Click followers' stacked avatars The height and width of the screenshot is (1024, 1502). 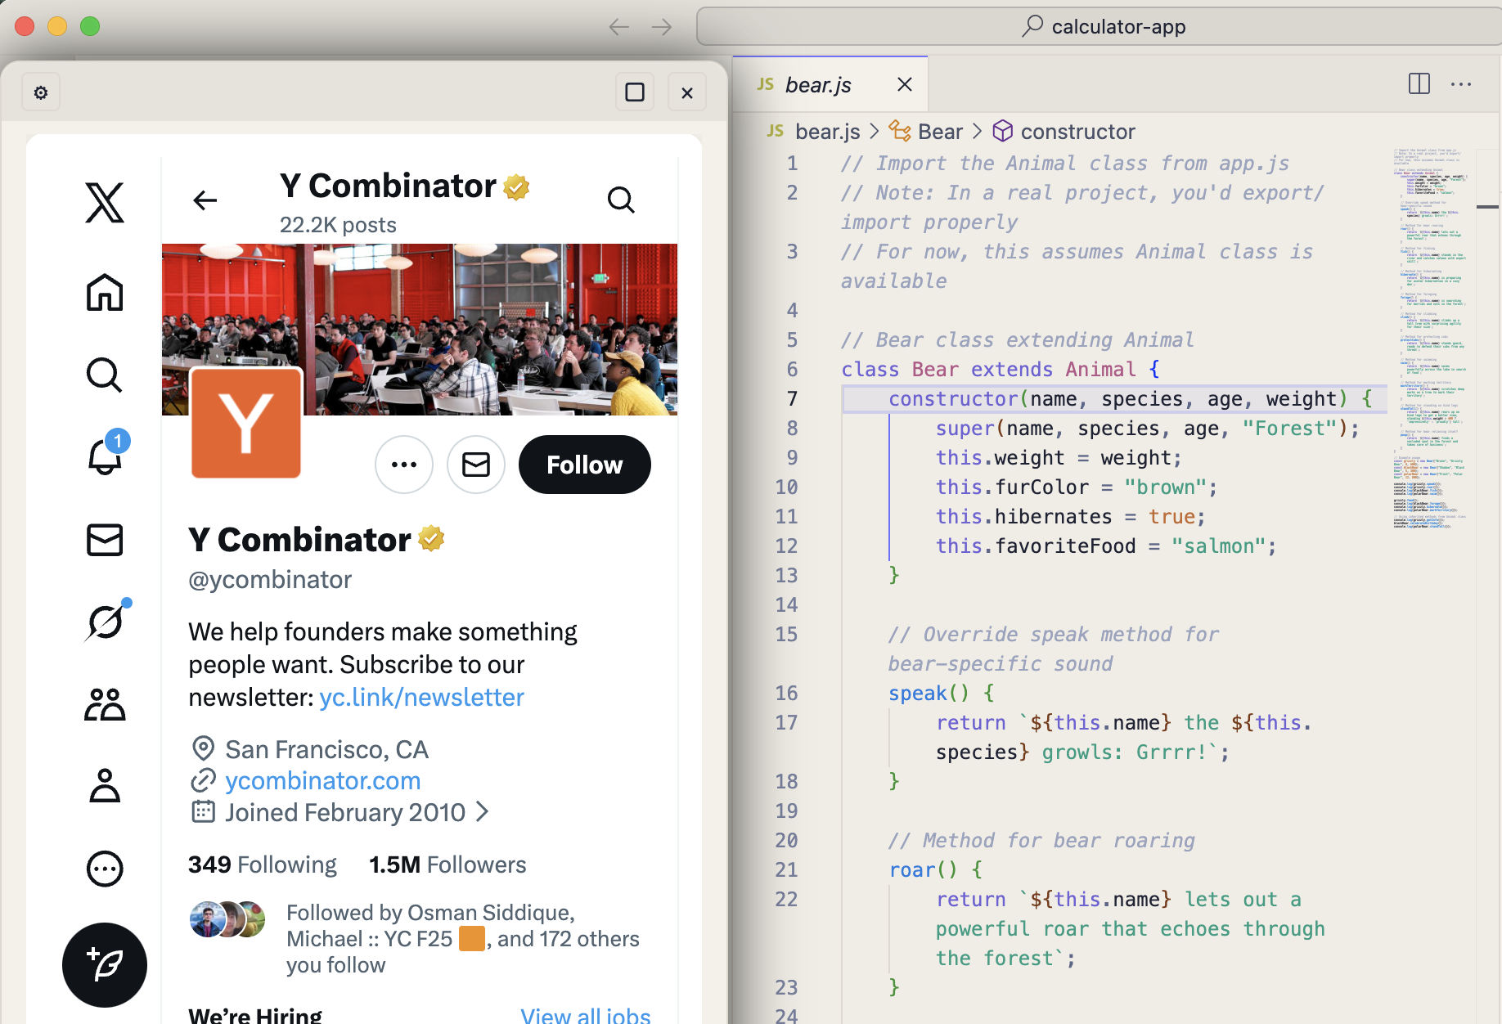[227, 919]
